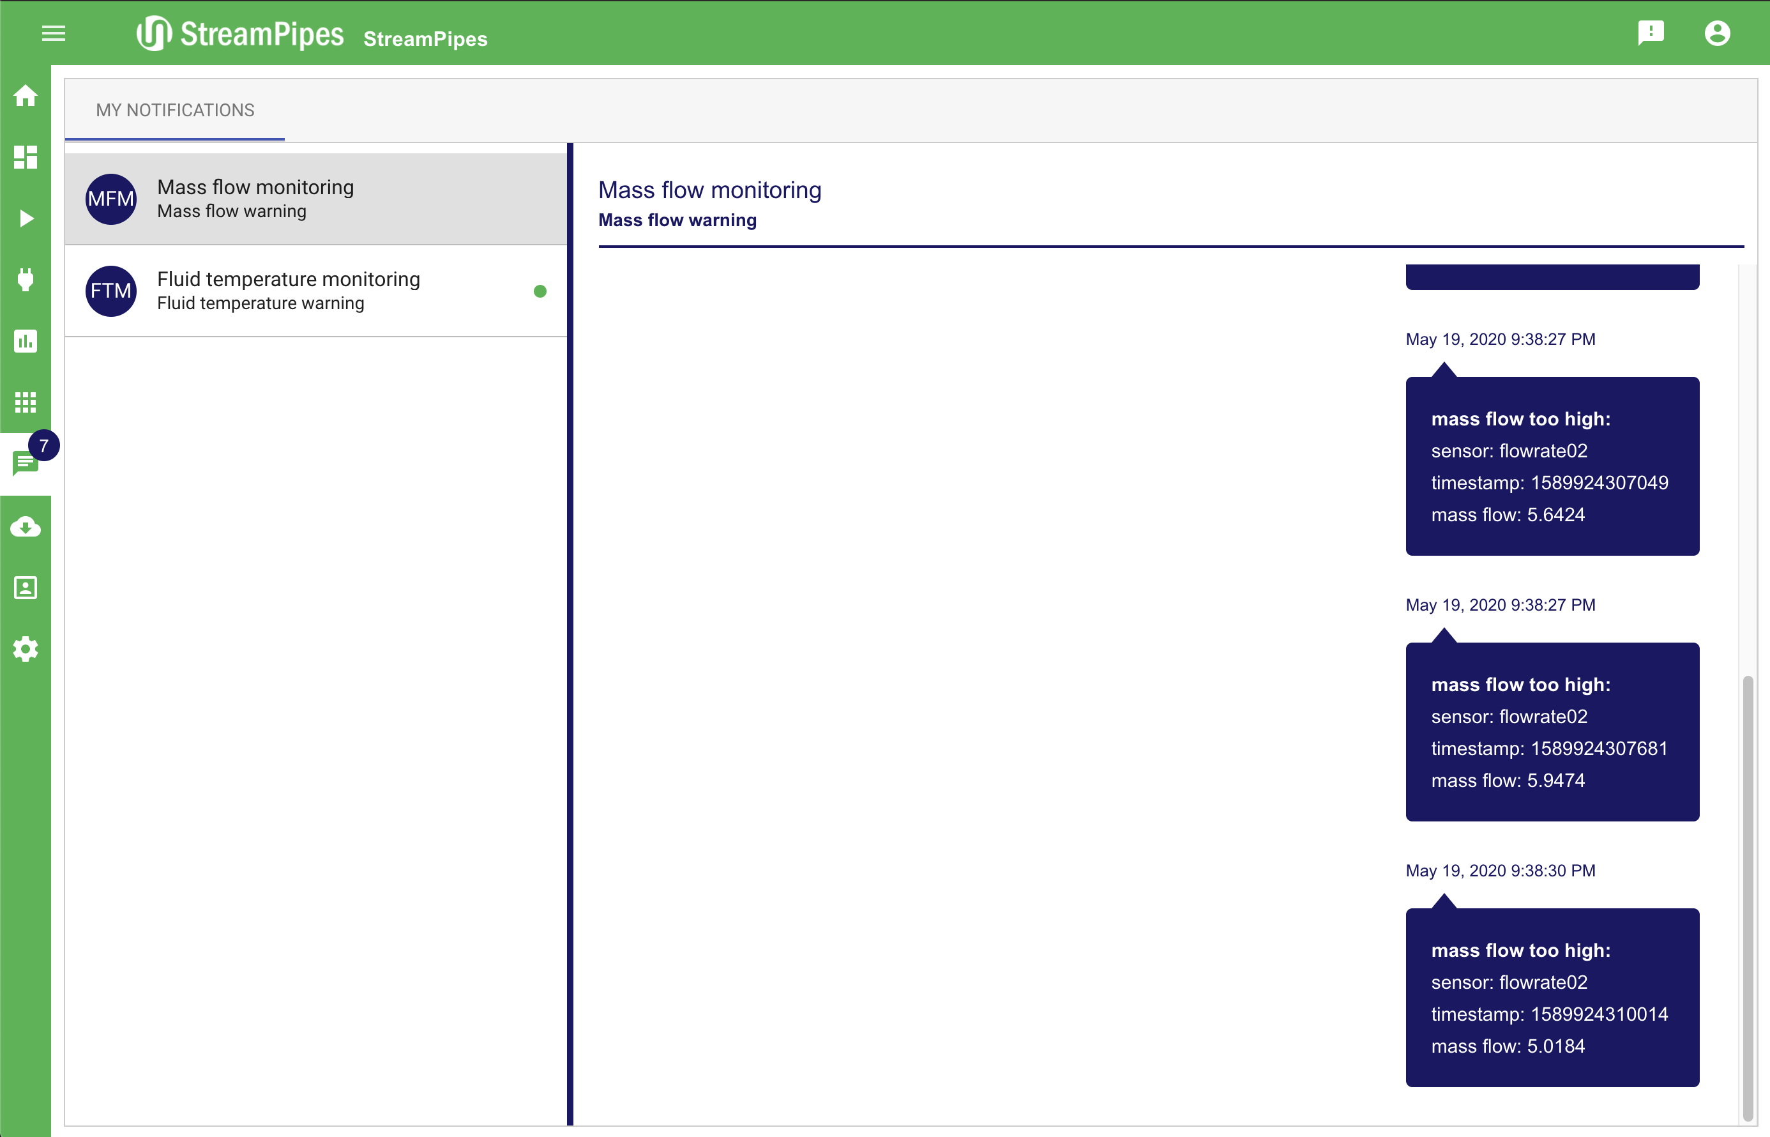Go to Home via sidebar icon

click(x=26, y=96)
